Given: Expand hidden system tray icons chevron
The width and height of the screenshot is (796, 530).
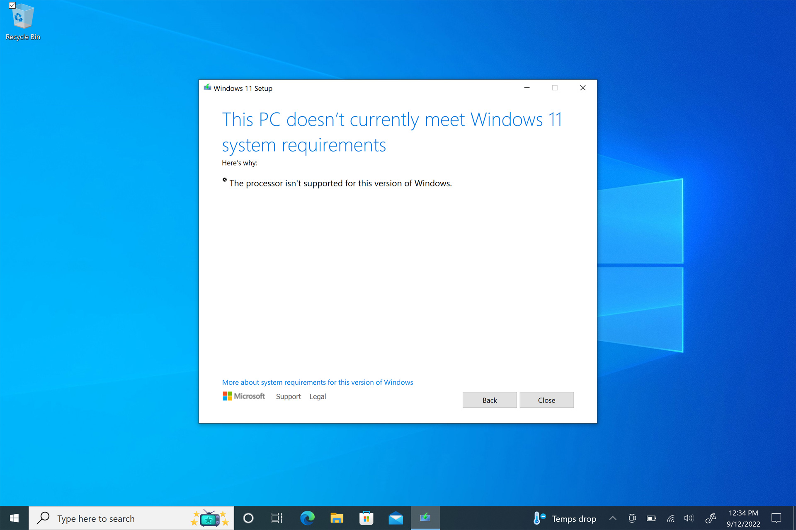Looking at the screenshot, I should click(613, 518).
